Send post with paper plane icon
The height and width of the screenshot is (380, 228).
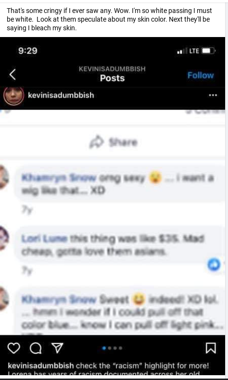click(58, 348)
